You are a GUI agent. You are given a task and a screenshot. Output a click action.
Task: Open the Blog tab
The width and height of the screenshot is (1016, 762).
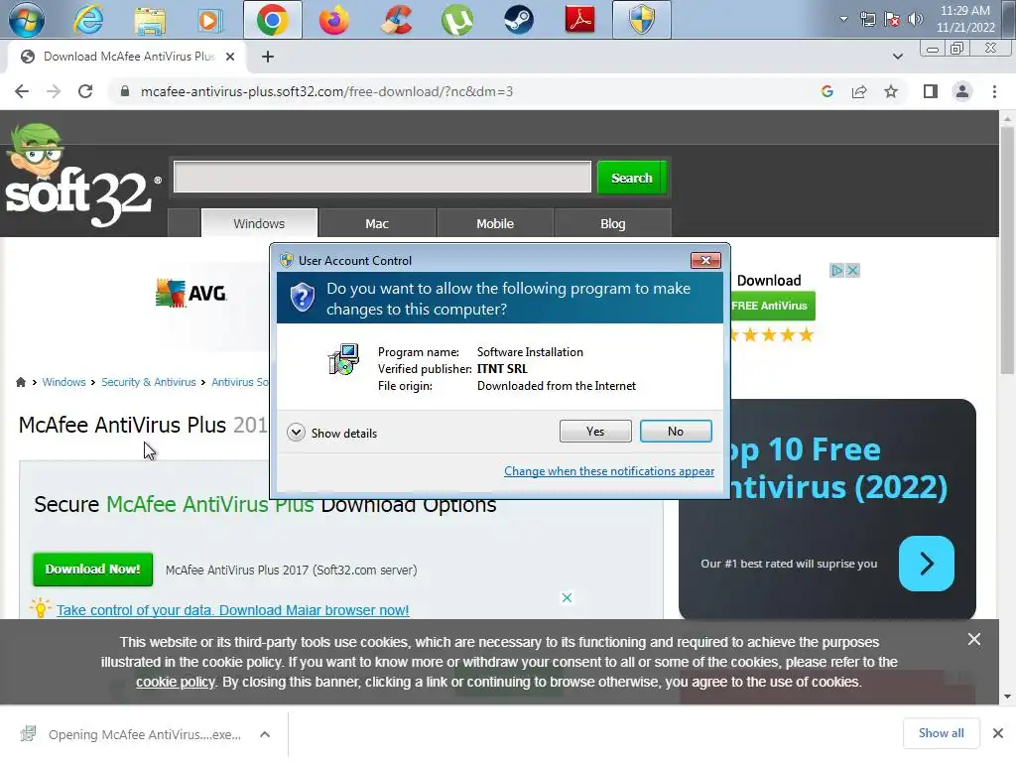click(613, 223)
